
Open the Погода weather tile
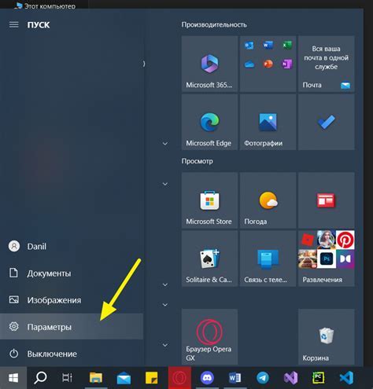click(x=268, y=200)
